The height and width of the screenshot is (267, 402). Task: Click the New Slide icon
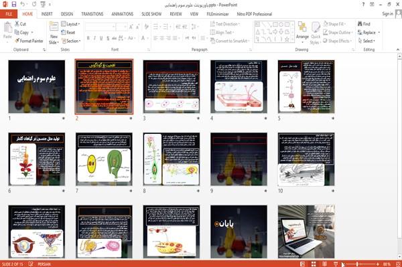pos(54,27)
